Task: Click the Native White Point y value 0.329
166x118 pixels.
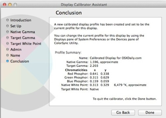Action: [105, 85]
